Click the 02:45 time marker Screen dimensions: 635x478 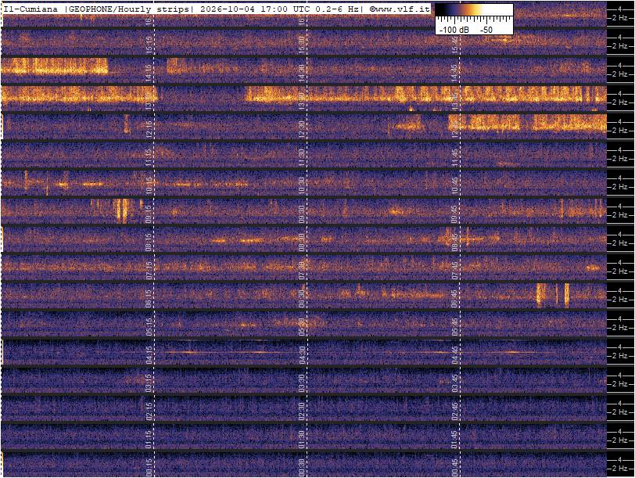pyautogui.click(x=454, y=412)
